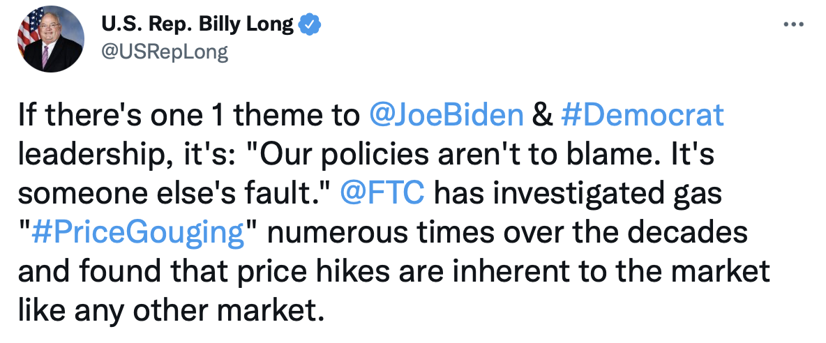Open the U.S. Rep. Billy Long display name
This screenshot has width=826, height=343.
tap(197, 24)
